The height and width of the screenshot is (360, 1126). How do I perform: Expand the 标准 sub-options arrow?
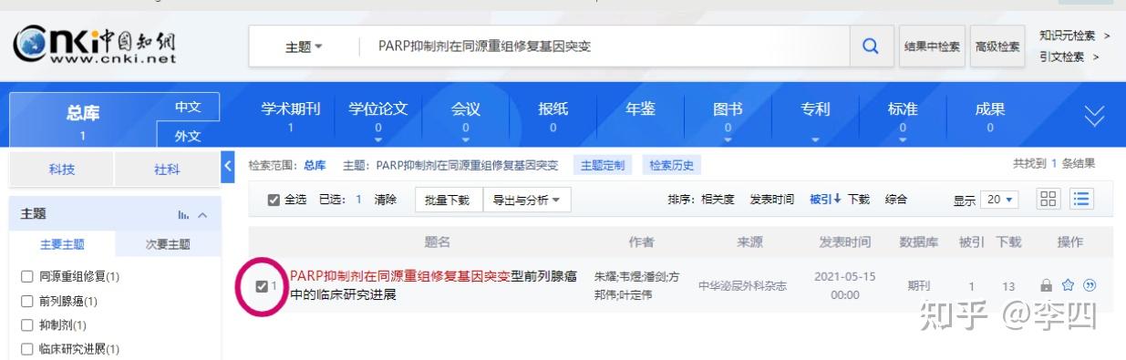[x=903, y=140]
